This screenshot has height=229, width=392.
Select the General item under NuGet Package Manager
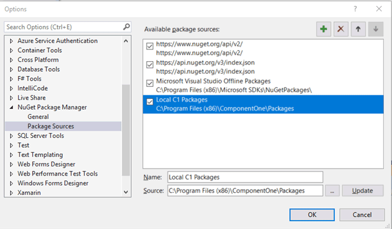(x=38, y=117)
